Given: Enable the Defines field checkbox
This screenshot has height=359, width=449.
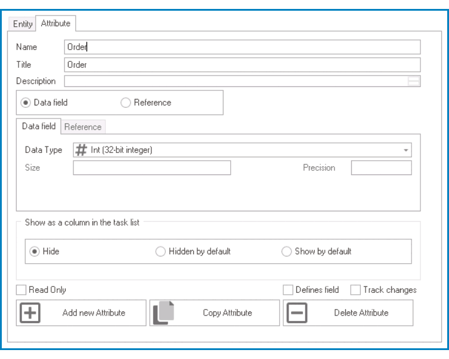Looking at the screenshot, I should (x=288, y=290).
